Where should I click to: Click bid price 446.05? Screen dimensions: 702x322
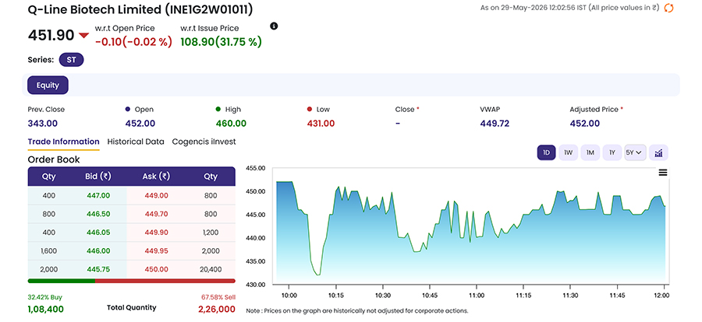pos(97,233)
